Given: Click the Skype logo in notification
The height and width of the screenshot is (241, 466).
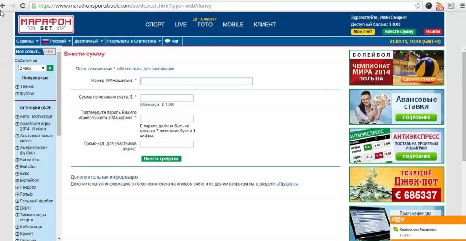Looking at the screenshot, I should coord(398,220).
